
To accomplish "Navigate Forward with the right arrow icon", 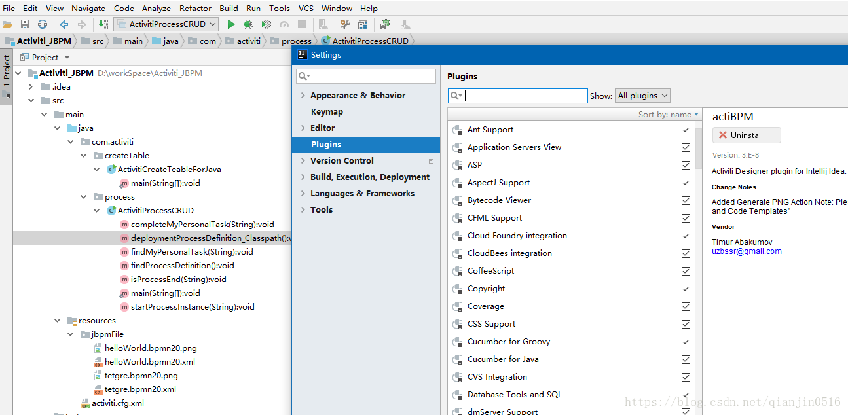I will coord(82,24).
